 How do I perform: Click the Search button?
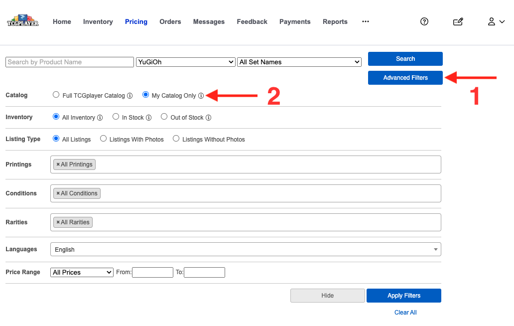tap(405, 59)
